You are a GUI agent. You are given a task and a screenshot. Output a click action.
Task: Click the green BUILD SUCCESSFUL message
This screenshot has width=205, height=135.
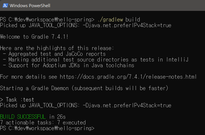click(x=23, y=117)
